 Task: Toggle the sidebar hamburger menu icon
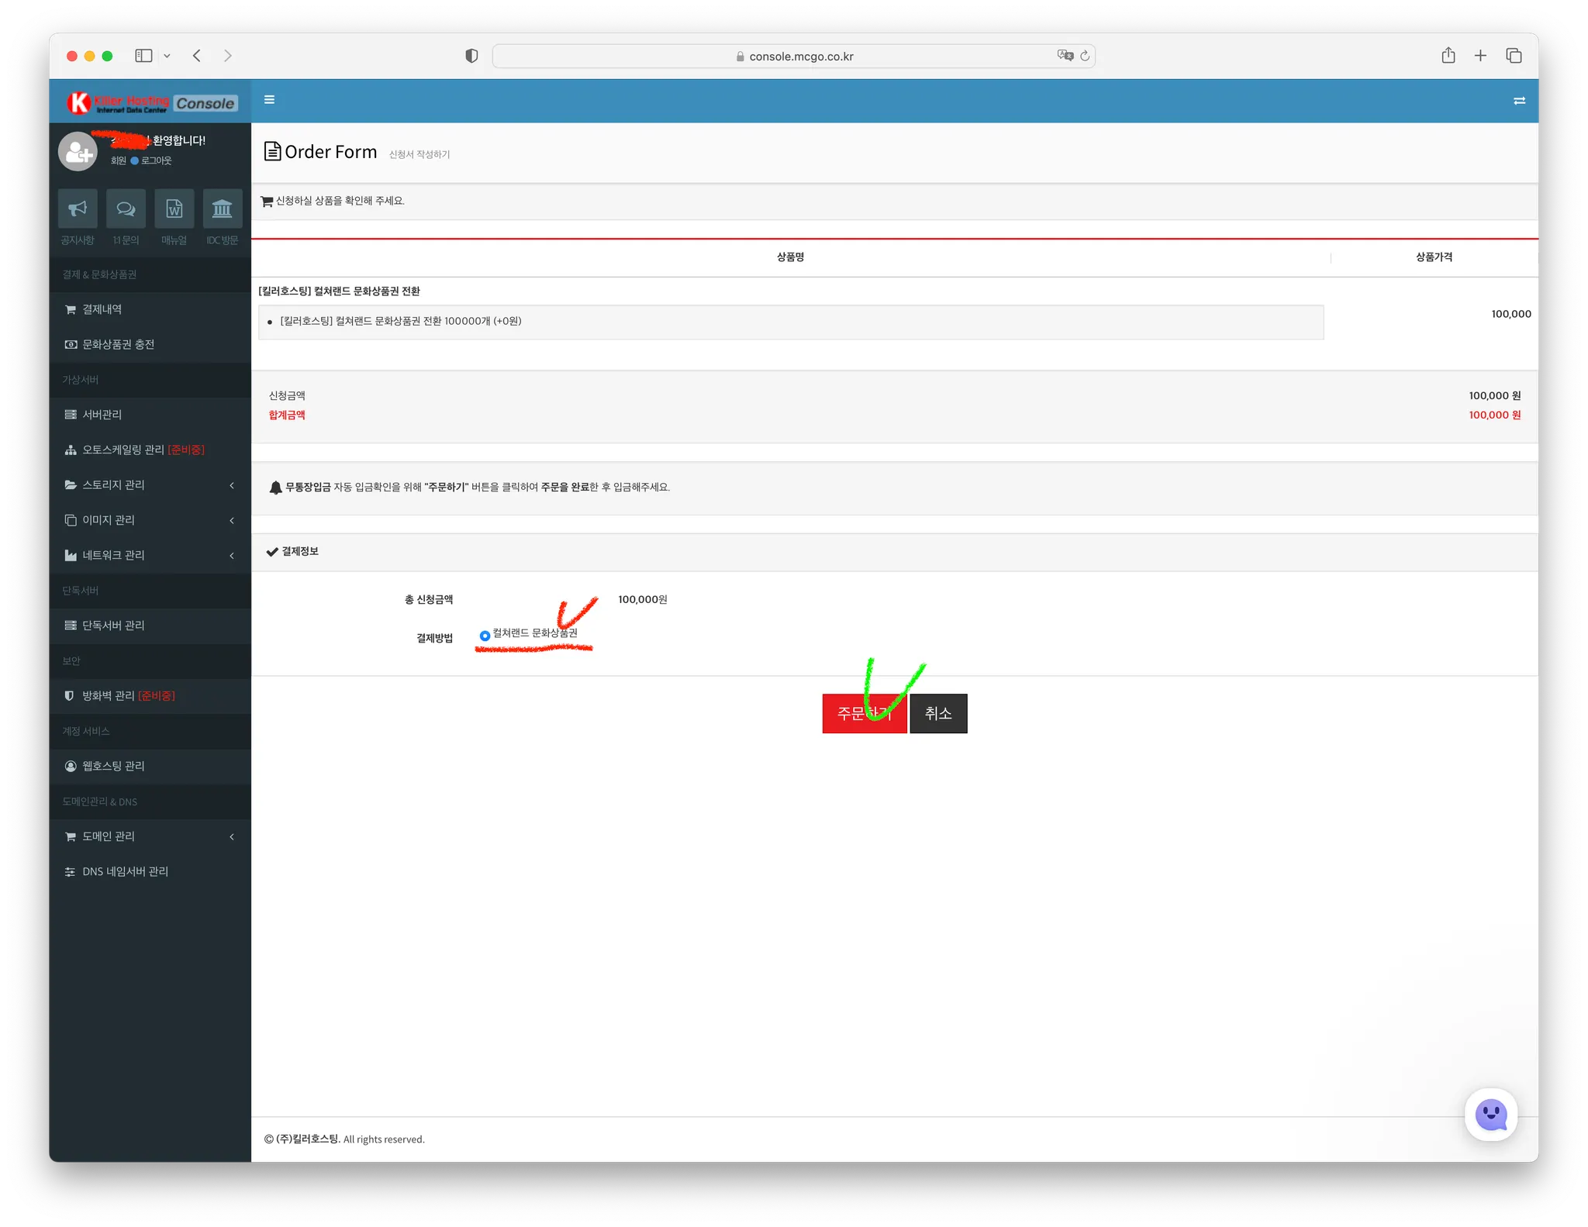[269, 99]
